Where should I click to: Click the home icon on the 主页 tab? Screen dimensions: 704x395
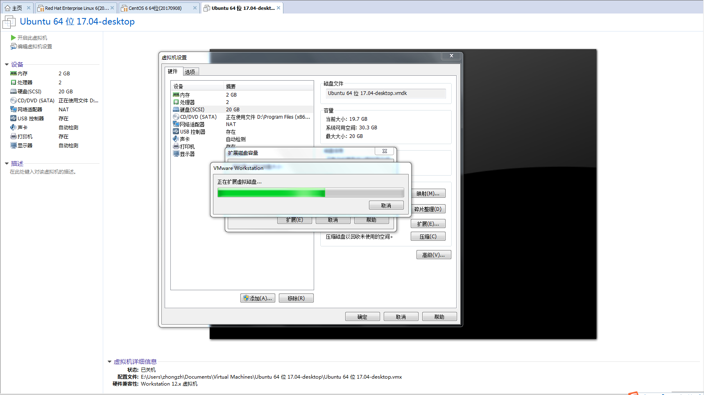click(7, 8)
